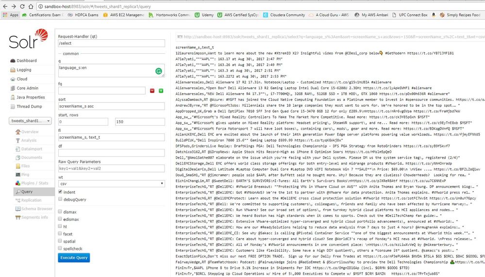
Task: Open Certifications: Exam bookmark
Action: click(x=43, y=15)
